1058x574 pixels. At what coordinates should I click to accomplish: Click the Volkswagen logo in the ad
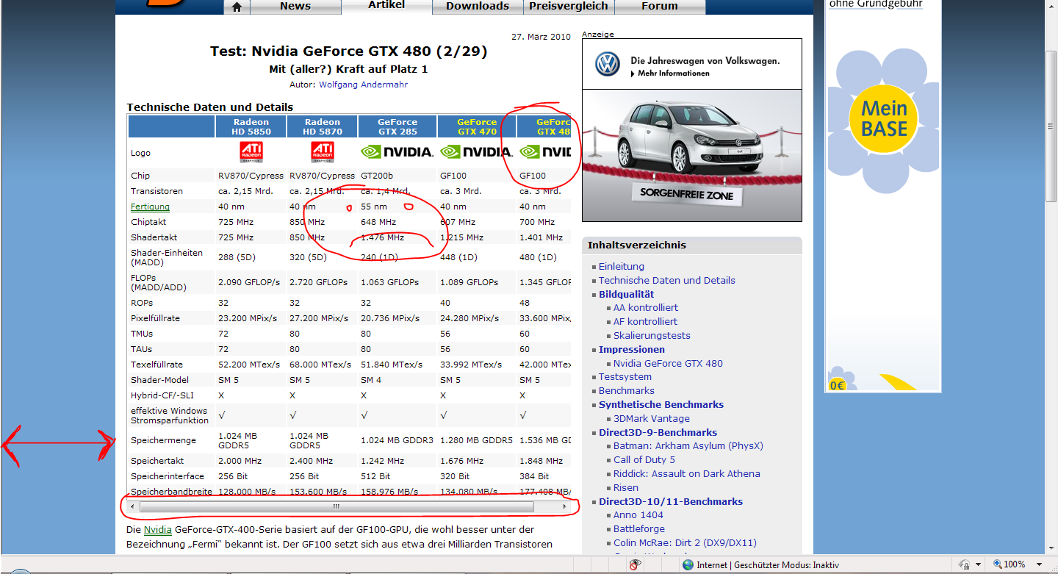(x=607, y=64)
